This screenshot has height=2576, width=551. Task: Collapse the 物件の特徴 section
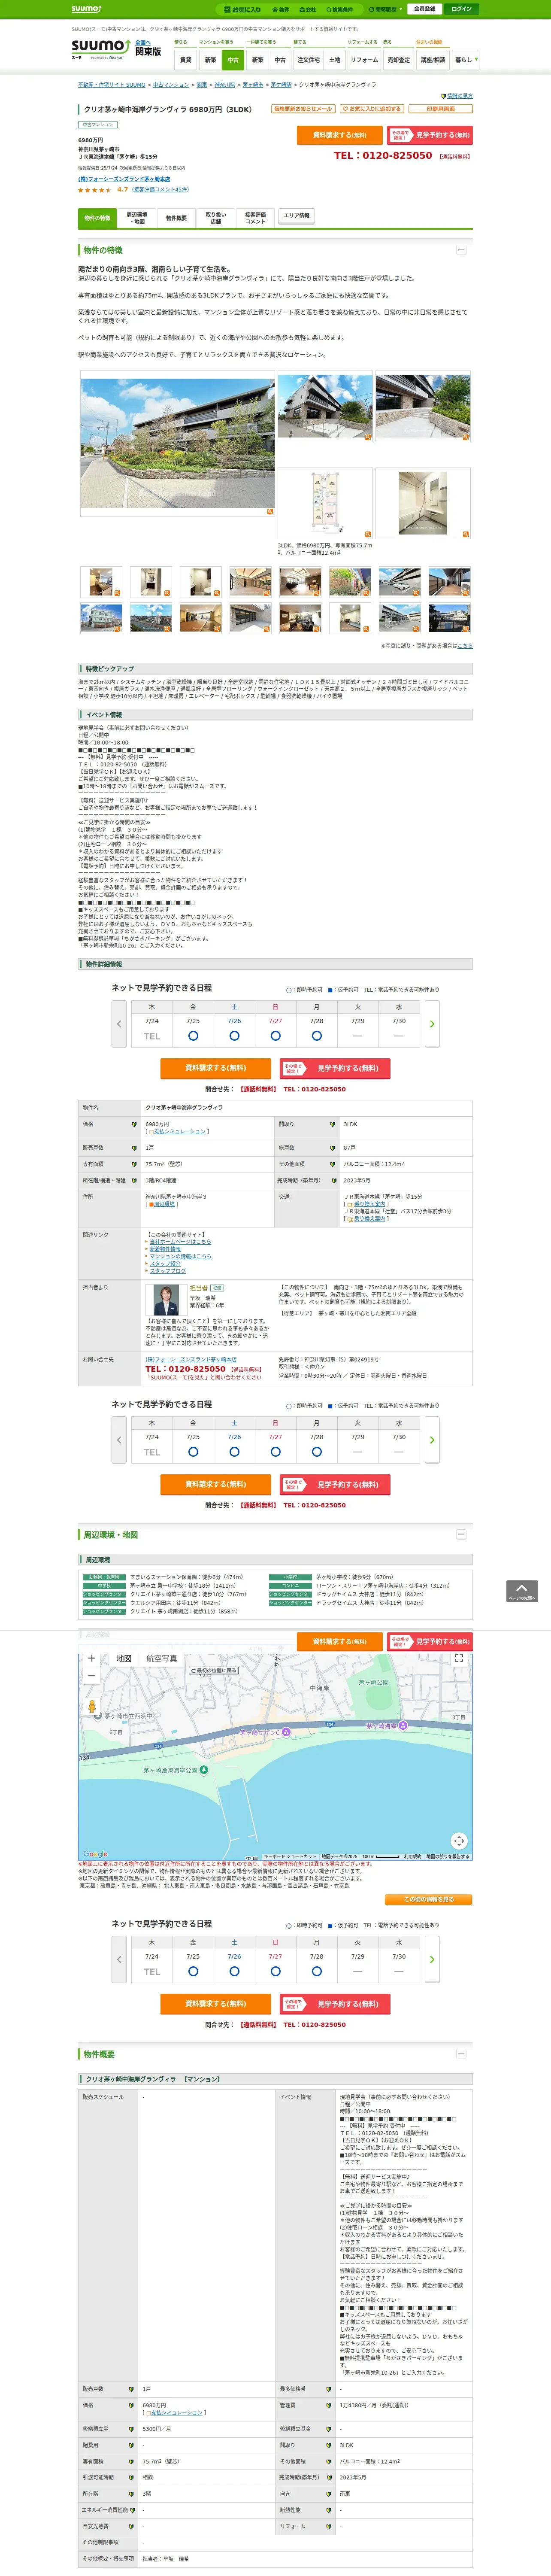pyautogui.click(x=461, y=250)
